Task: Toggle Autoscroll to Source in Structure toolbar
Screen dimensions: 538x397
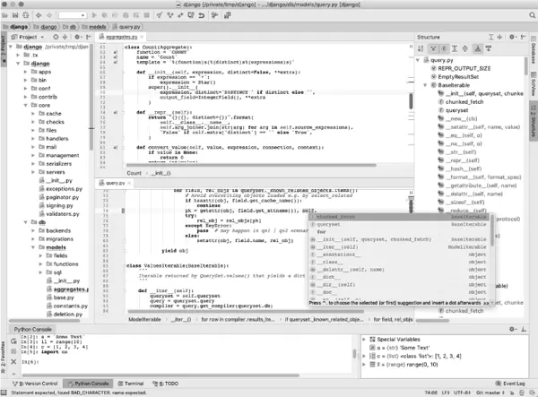Action: [x=477, y=48]
